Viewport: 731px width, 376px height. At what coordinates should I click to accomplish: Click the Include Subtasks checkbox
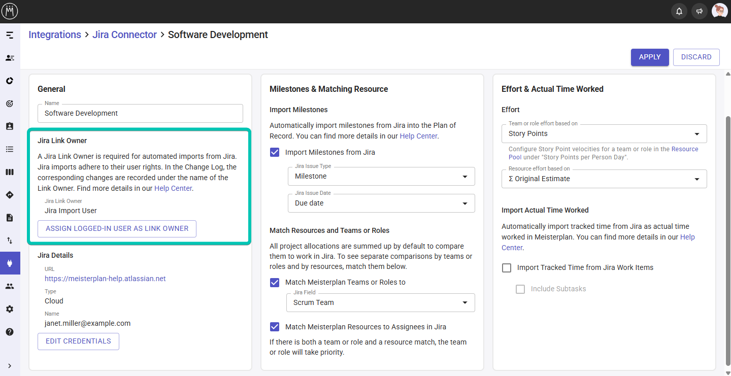click(x=520, y=289)
